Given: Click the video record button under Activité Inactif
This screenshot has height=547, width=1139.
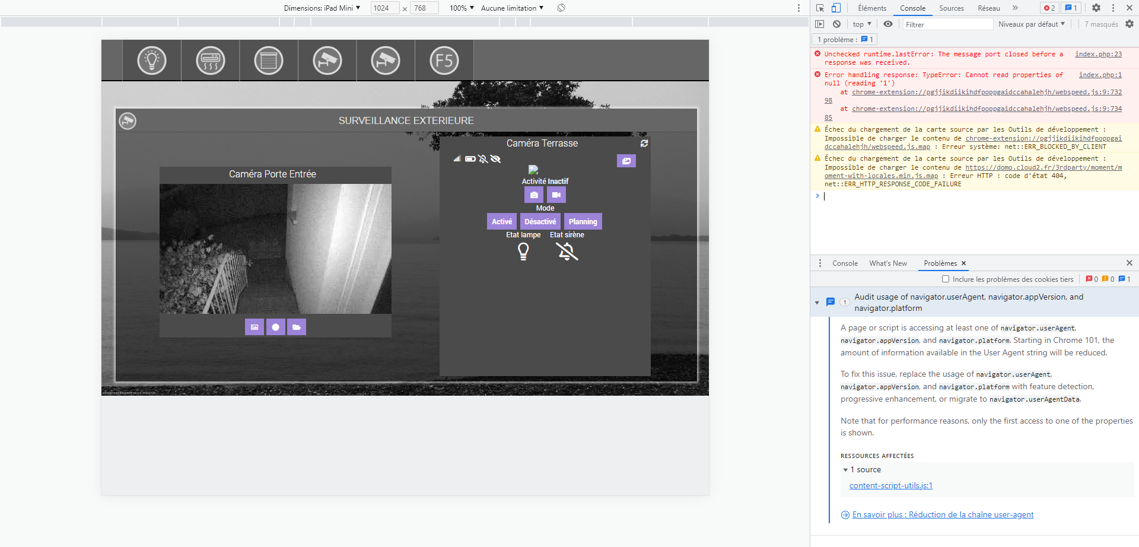Looking at the screenshot, I should click(x=556, y=195).
